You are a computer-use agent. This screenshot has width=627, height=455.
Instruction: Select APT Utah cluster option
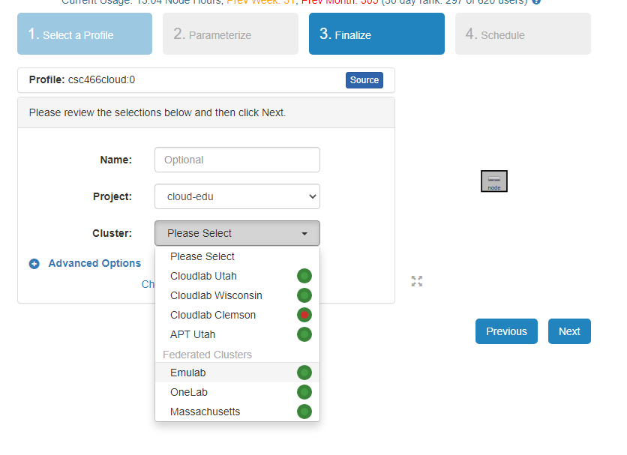click(193, 334)
